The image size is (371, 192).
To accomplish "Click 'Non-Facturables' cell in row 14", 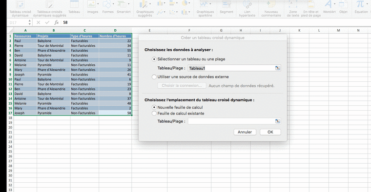I will point(84,98).
